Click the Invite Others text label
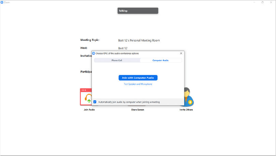Viewport: 276px width, 156px height. (x=186, y=110)
